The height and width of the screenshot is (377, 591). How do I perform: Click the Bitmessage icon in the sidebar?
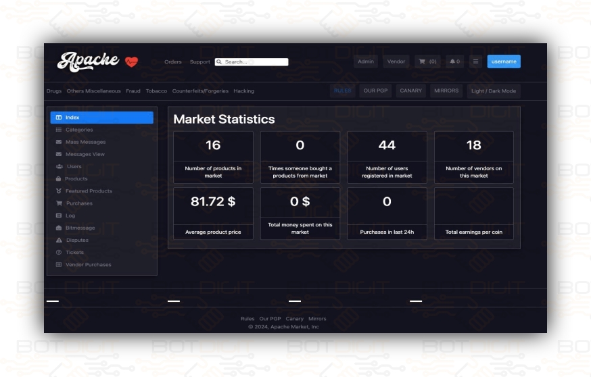coord(59,228)
